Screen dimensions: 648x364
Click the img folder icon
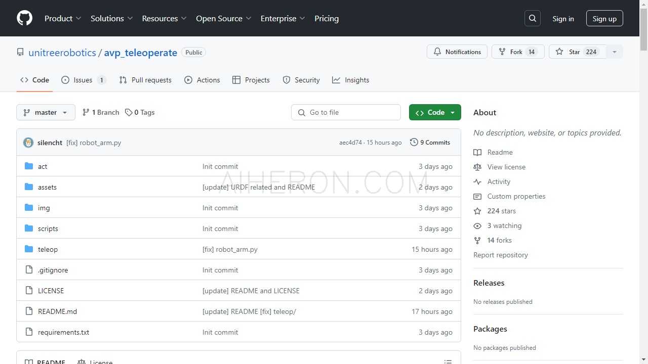pyautogui.click(x=29, y=208)
